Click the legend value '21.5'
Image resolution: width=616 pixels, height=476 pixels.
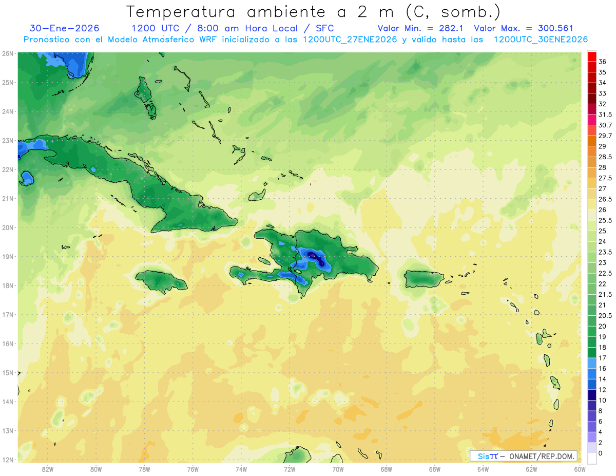(605, 294)
